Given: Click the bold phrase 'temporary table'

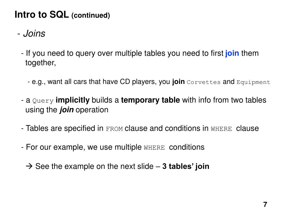Looking at the screenshot, I should [x=151, y=100].
